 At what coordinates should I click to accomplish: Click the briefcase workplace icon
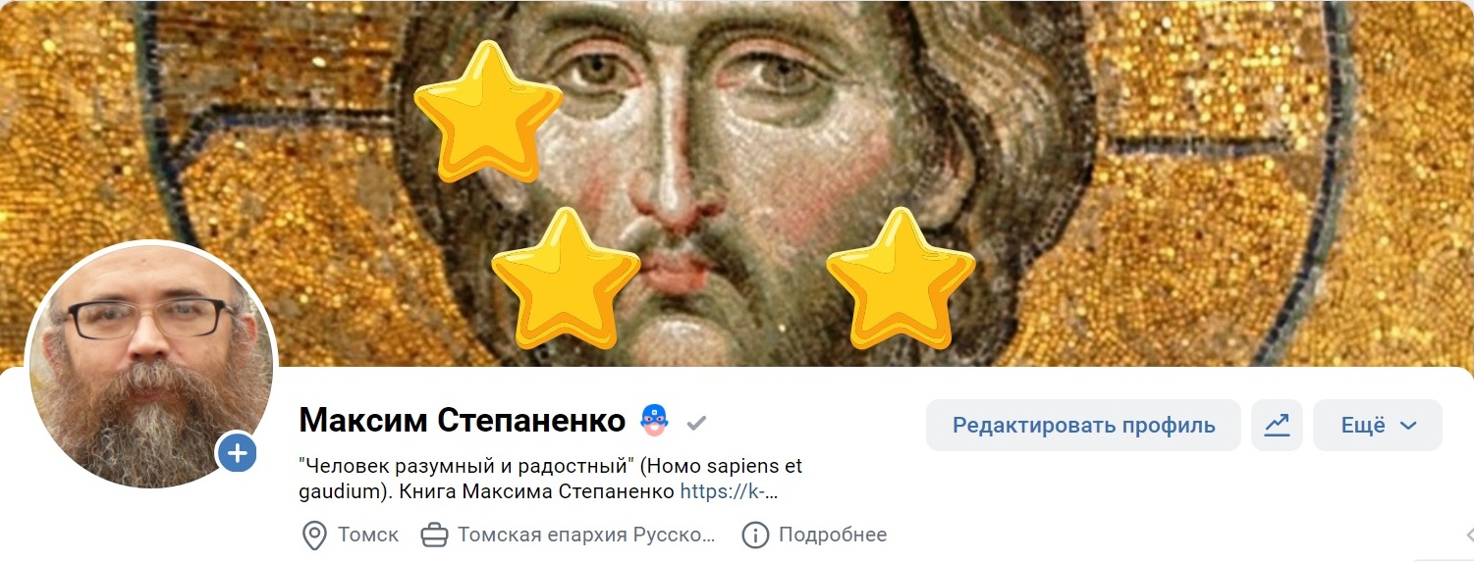point(433,536)
